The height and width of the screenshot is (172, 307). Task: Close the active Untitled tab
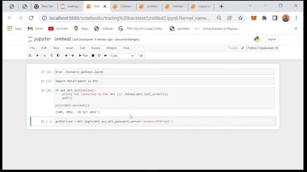(105, 6)
